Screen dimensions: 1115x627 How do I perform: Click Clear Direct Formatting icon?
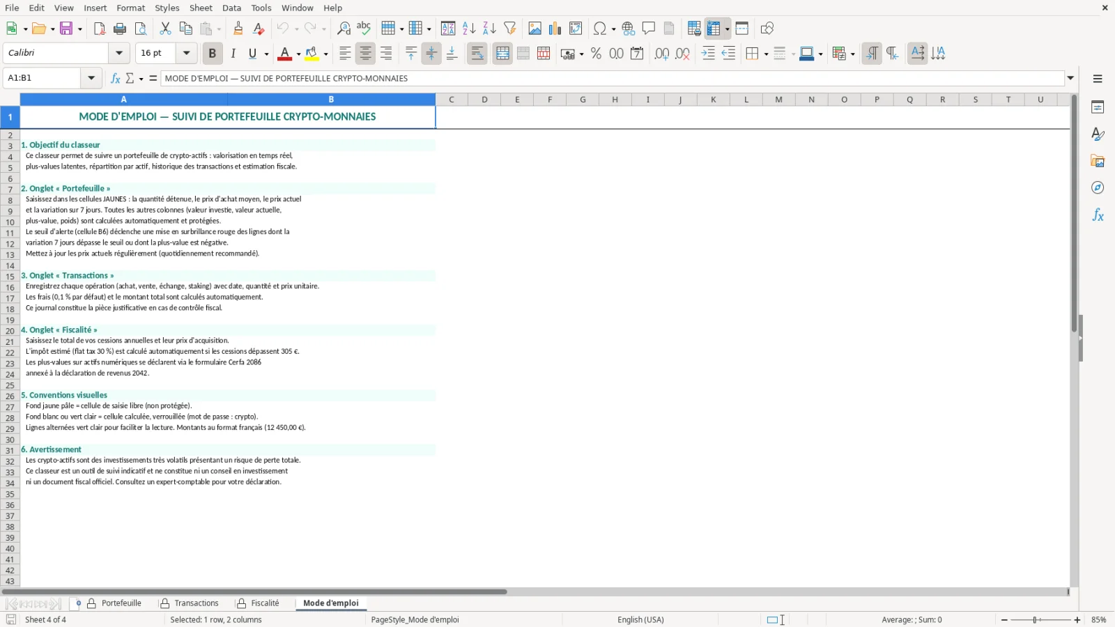[x=259, y=29]
